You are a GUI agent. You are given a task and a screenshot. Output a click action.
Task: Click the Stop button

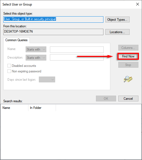pos(128,65)
